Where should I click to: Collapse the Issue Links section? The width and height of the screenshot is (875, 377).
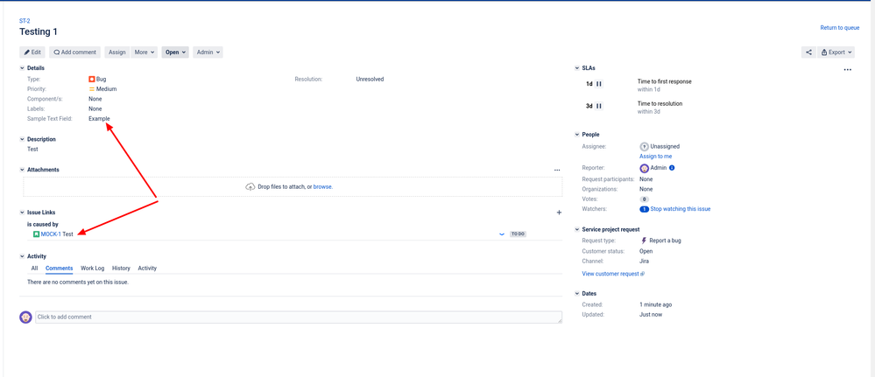click(x=22, y=213)
